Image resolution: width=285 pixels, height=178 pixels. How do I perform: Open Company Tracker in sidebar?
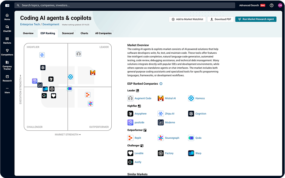[x=7, y=65]
